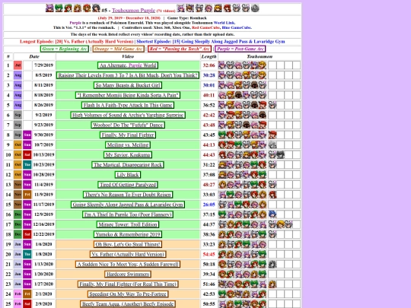The height and width of the screenshot is (308, 411).
Task: Open the video 'An Alternate, Purple World'
Action: 128,65
